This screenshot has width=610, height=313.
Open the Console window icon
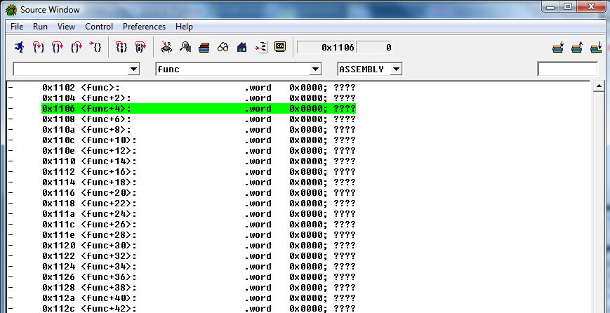click(280, 47)
